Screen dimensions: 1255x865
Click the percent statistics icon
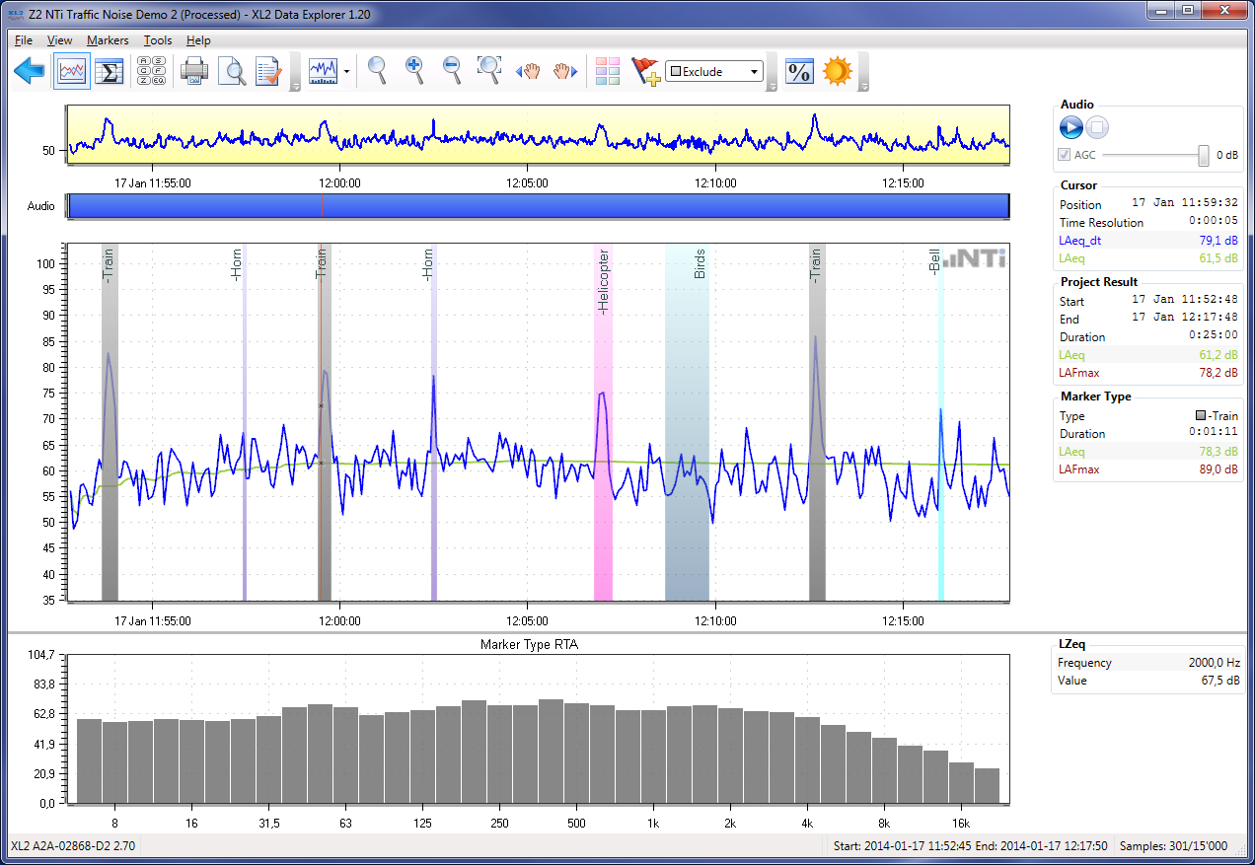click(x=798, y=71)
